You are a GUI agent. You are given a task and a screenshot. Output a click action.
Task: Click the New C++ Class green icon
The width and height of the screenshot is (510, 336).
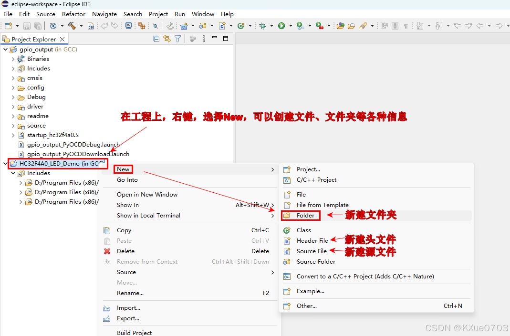[x=241, y=26]
